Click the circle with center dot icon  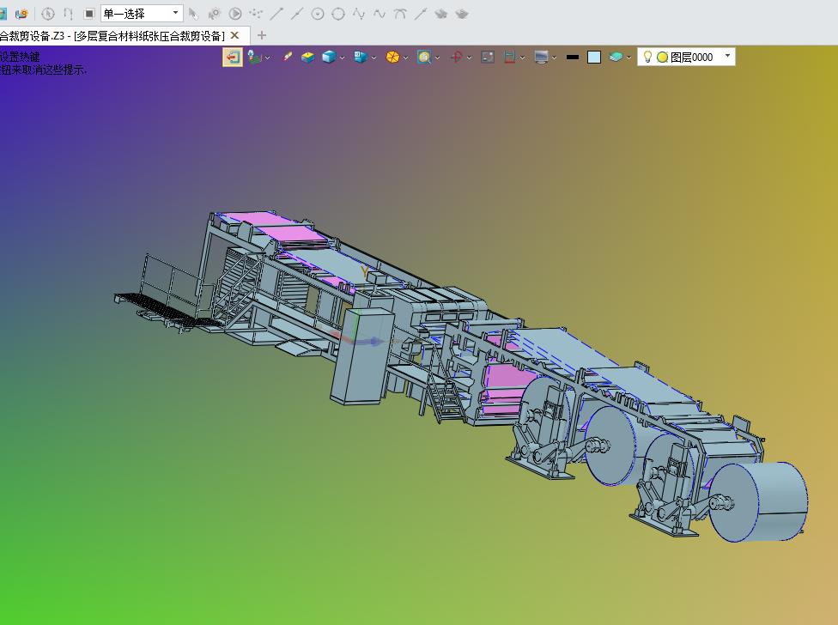318,14
